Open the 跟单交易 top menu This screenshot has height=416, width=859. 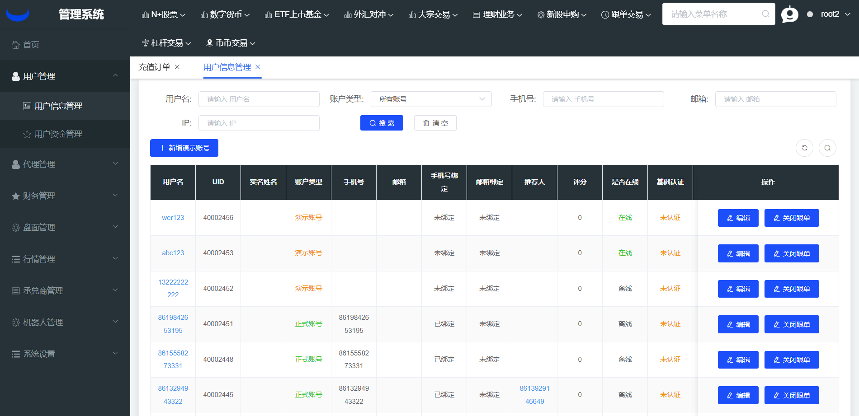point(626,14)
